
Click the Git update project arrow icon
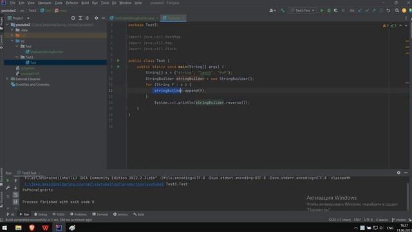coord(360,10)
